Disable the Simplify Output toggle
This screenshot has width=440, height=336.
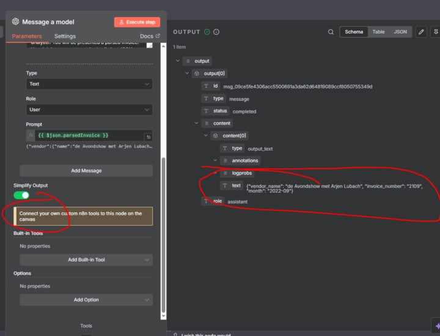pos(21,195)
